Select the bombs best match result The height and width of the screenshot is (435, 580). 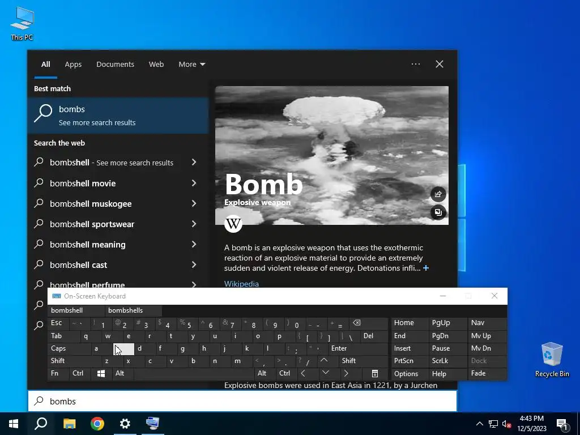118,116
